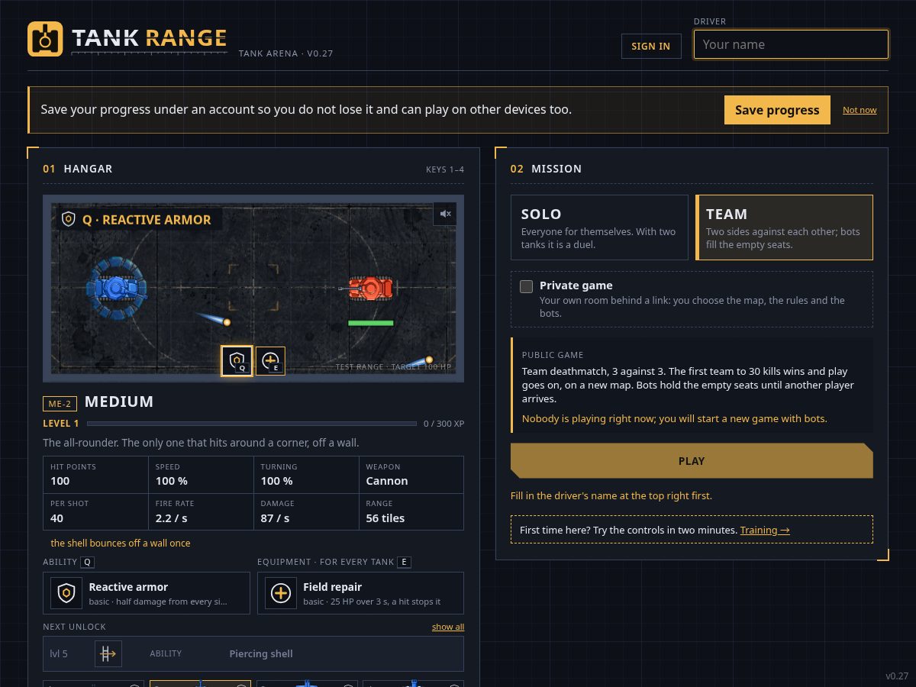Click the Save progress button
The width and height of the screenshot is (916, 687).
777,110
